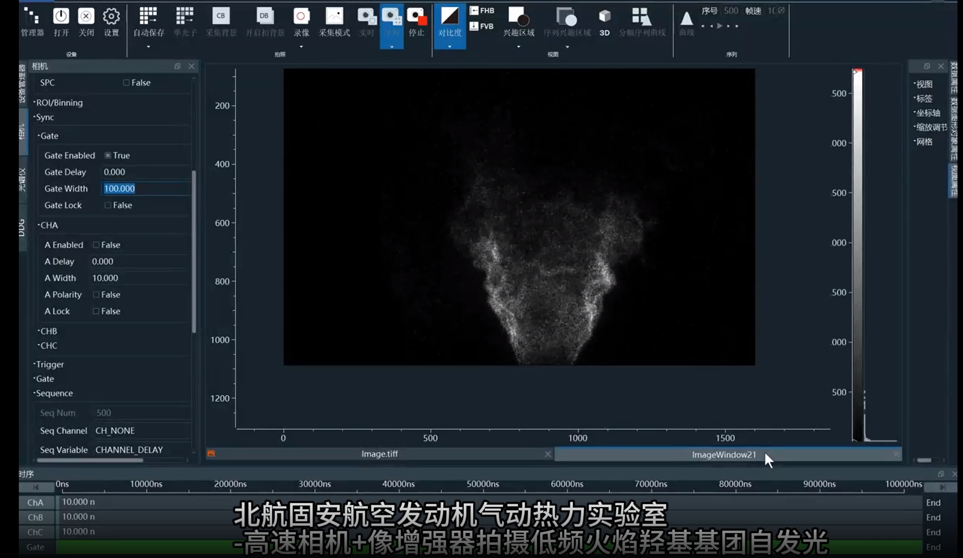Expand 网格 in right properties panel
The width and height of the screenshot is (963, 558).
(924, 142)
